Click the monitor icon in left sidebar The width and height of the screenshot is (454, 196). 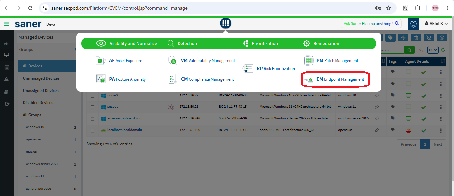pos(7,55)
